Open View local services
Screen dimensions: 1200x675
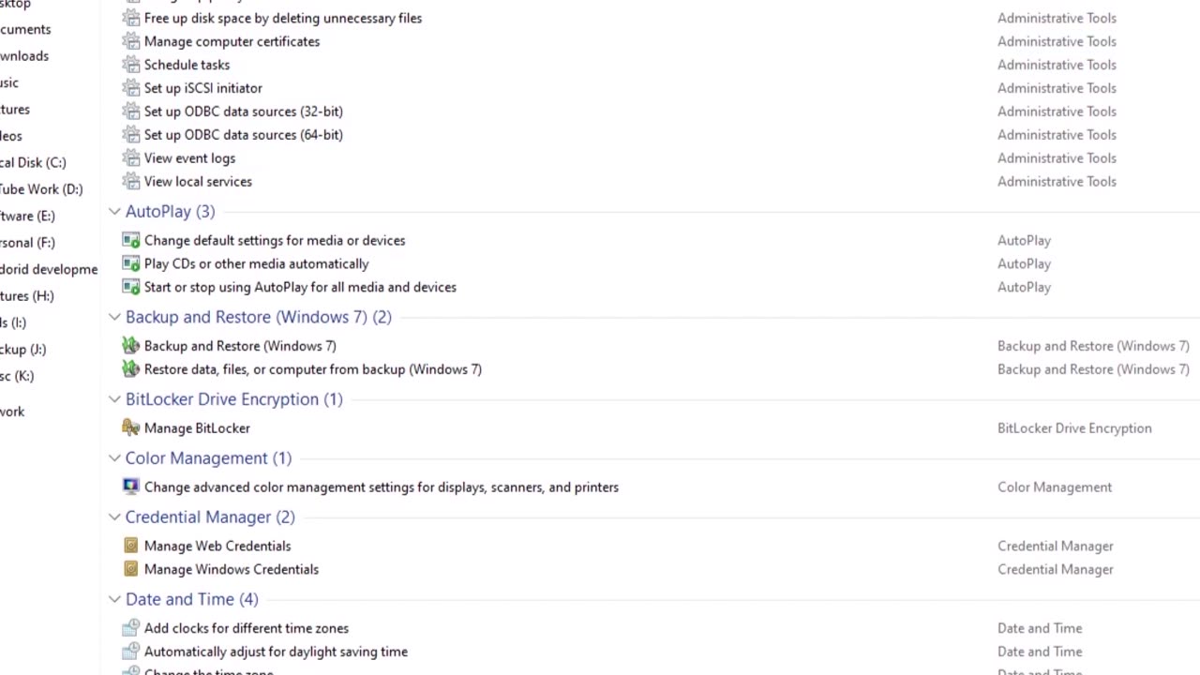[x=198, y=182]
